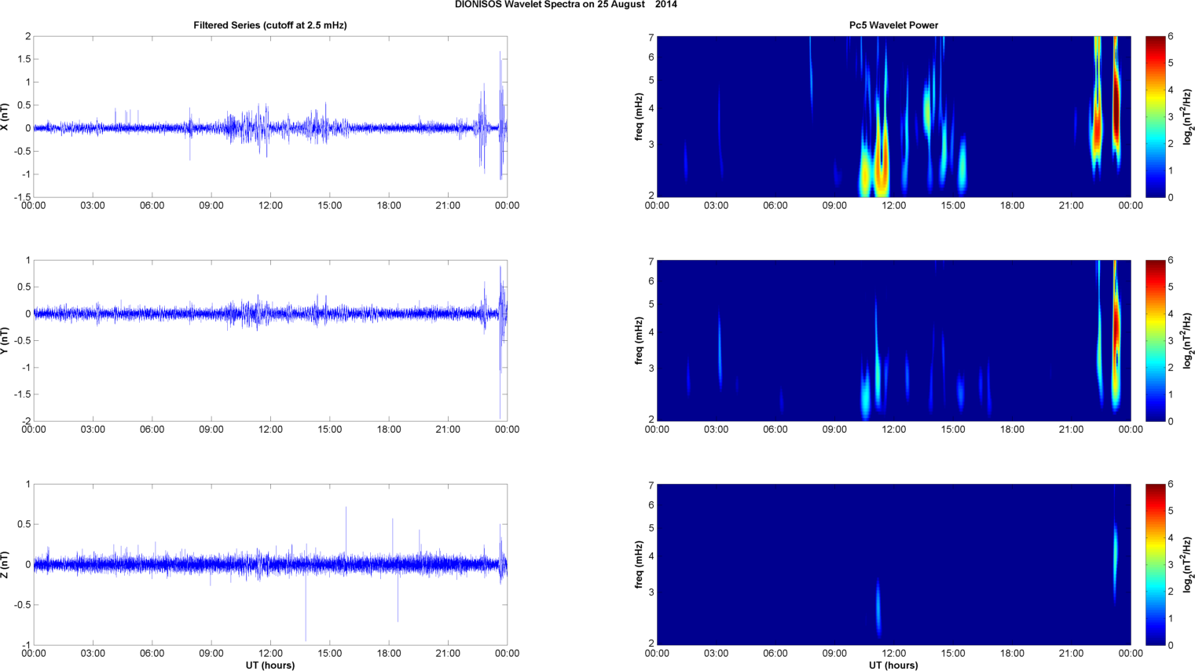The image size is (1195, 671).
Task: Select the 'Z (nT)' axis label
Action: tap(5, 564)
